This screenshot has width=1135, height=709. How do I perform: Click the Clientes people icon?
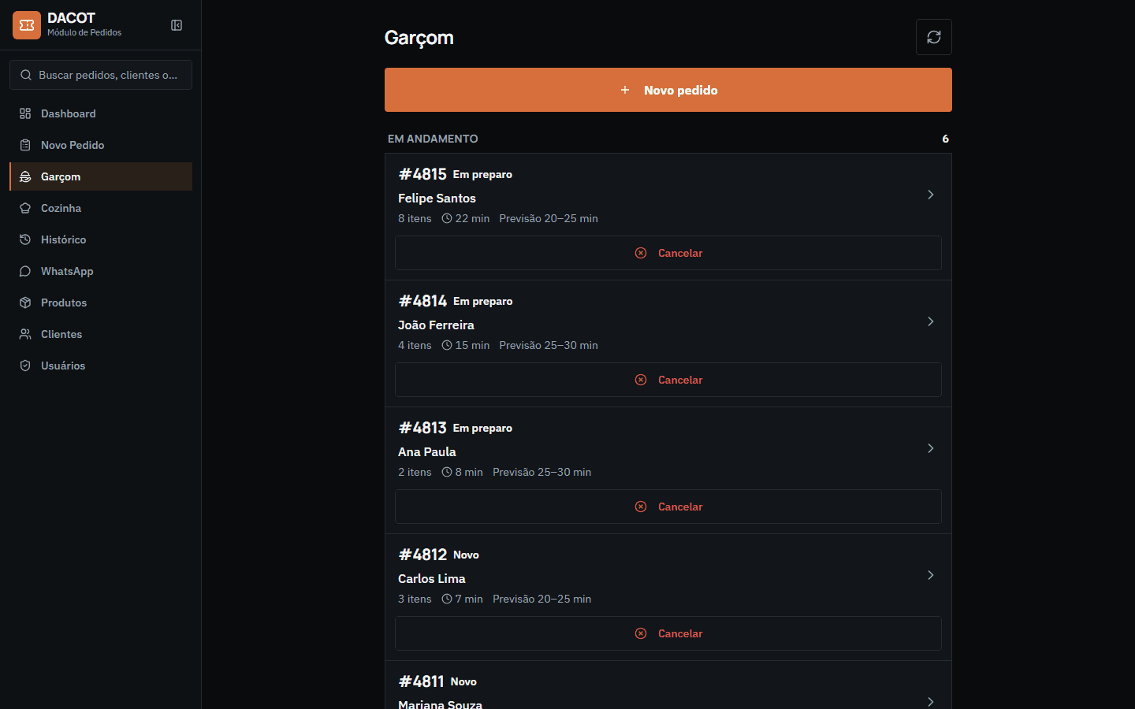[x=25, y=334]
